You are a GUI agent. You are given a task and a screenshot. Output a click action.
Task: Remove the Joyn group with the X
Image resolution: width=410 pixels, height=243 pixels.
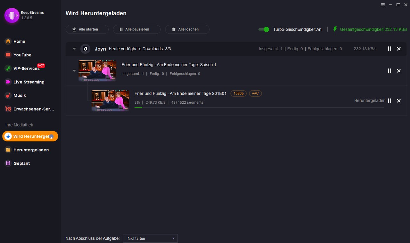[399, 49]
